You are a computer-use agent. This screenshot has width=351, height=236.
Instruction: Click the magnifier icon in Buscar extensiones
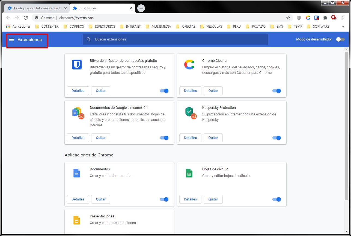pyautogui.click(x=88, y=39)
